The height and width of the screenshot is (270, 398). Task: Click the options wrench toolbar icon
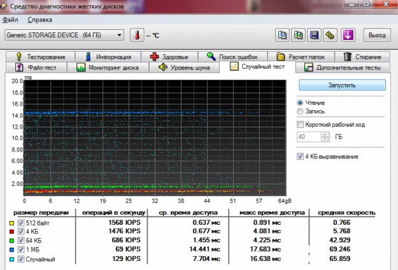coord(330,34)
